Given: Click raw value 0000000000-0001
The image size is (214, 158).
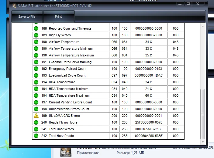Looking at the screenshot, I should 148,116.
